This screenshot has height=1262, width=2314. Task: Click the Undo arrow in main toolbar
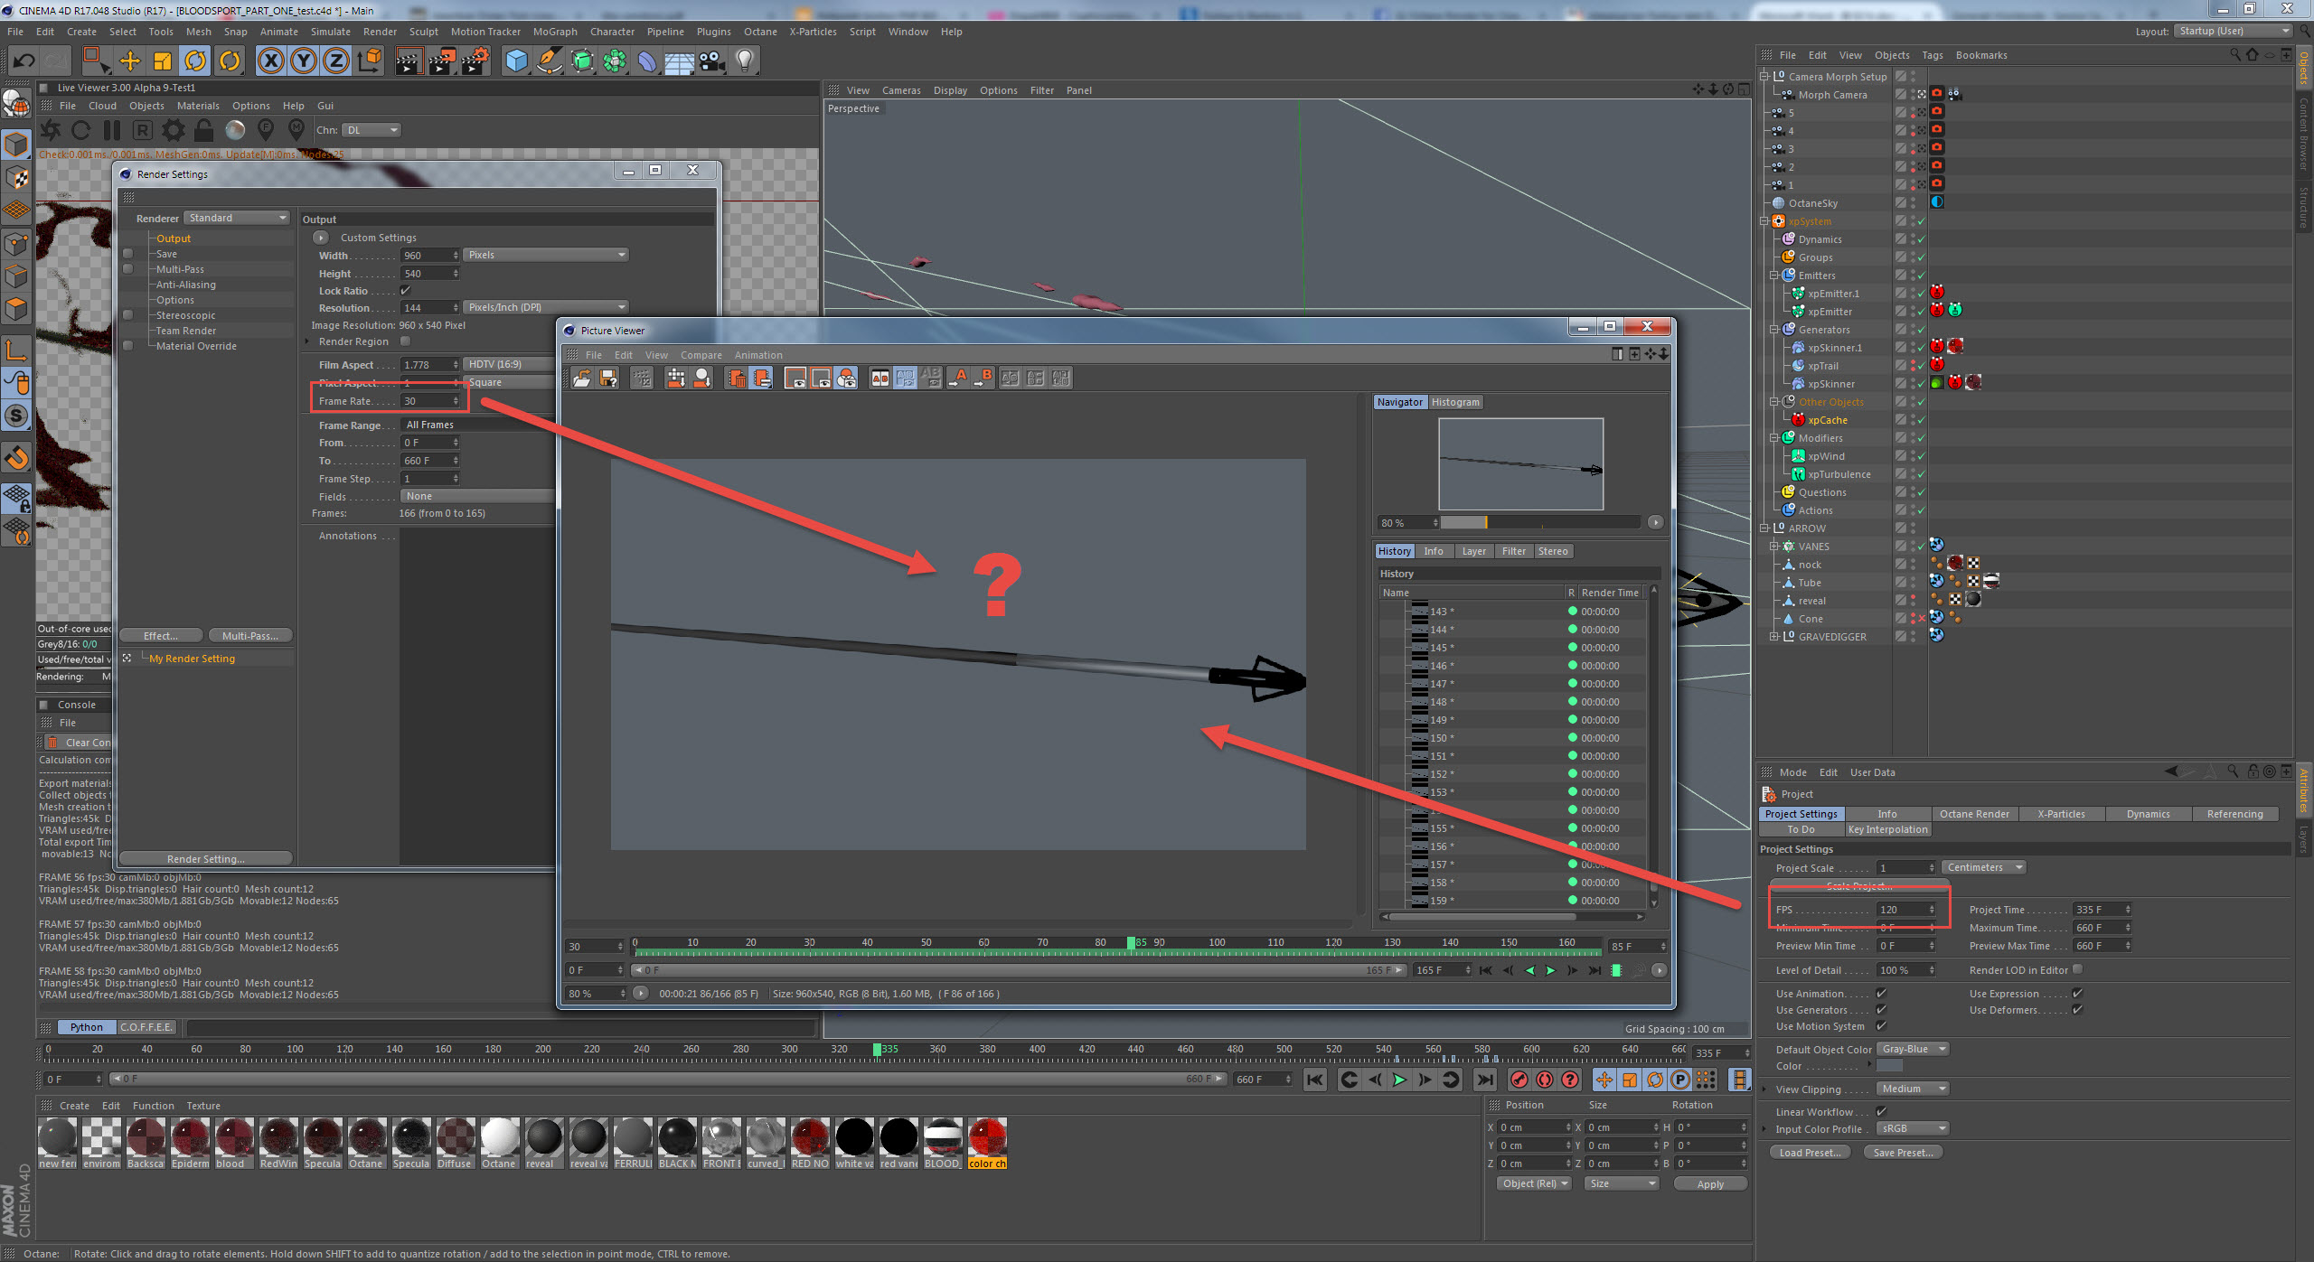pyautogui.click(x=24, y=61)
